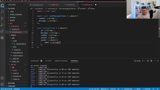Open the Accounts menu icon

[2, 78]
